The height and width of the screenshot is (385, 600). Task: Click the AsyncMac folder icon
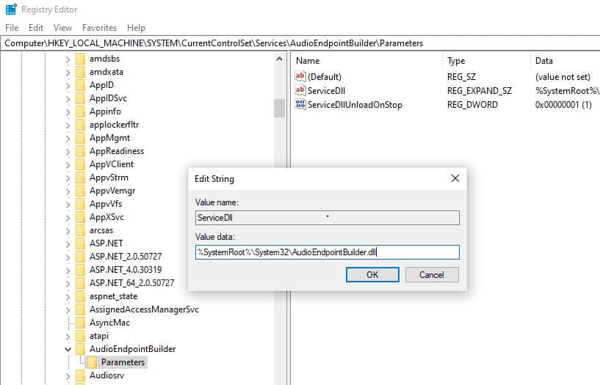pos(80,323)
